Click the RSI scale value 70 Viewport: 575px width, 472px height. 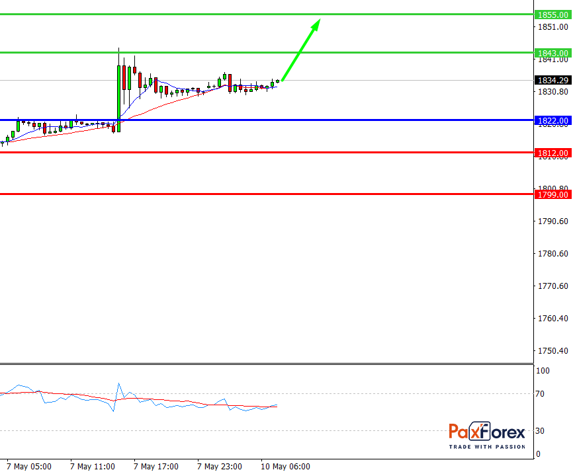coord(540,394)
